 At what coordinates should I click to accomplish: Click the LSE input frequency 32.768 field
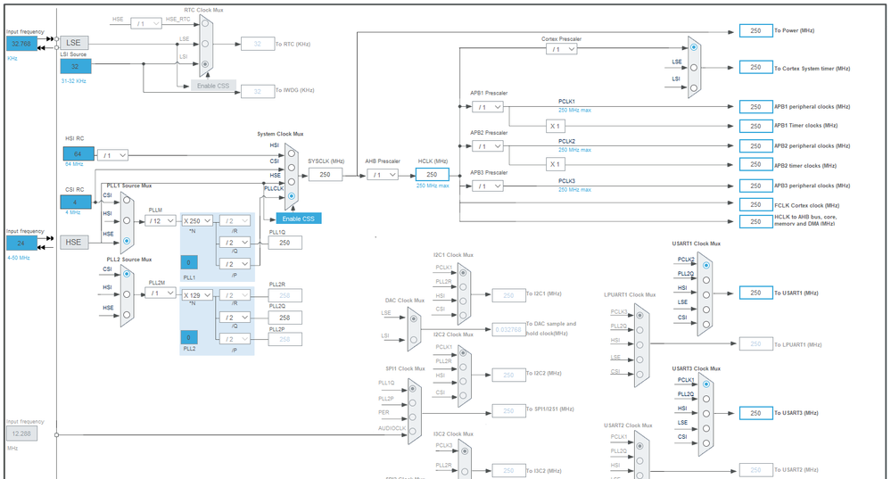(x=21, y=44)
